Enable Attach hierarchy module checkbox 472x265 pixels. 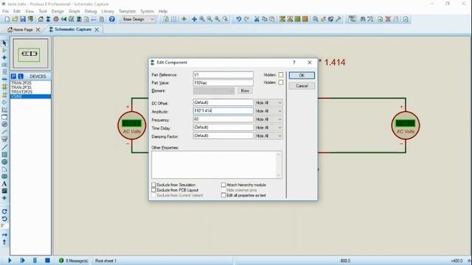coord(223,185)
